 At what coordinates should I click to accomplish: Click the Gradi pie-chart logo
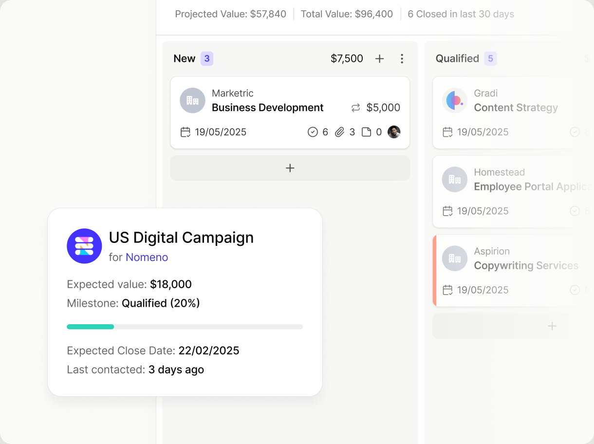(454, 100)
